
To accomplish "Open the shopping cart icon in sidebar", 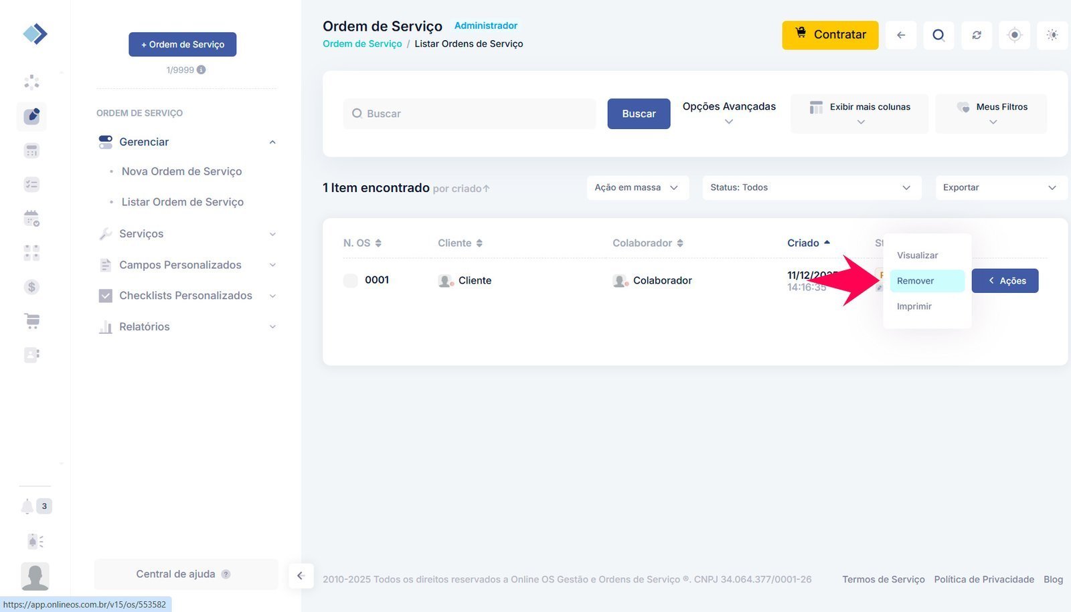I will [x=31, y=321].
